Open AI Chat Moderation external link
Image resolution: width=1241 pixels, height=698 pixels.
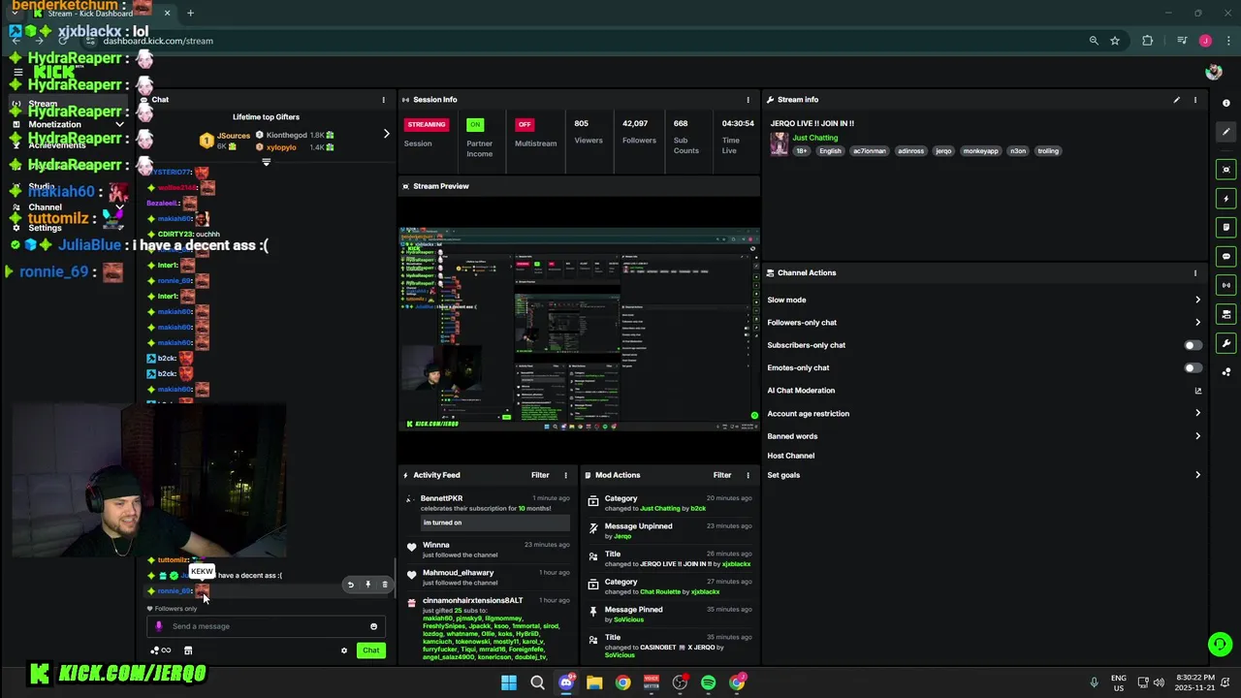coord(1197,391)
